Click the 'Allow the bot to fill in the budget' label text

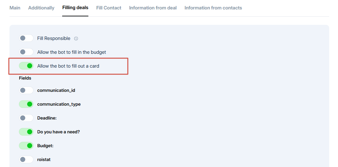(x=72, y=52)
